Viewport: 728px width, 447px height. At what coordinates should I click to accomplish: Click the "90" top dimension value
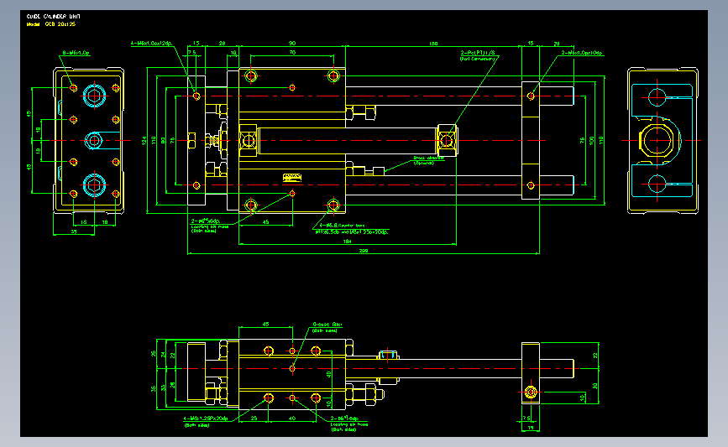tap(292, 43)
